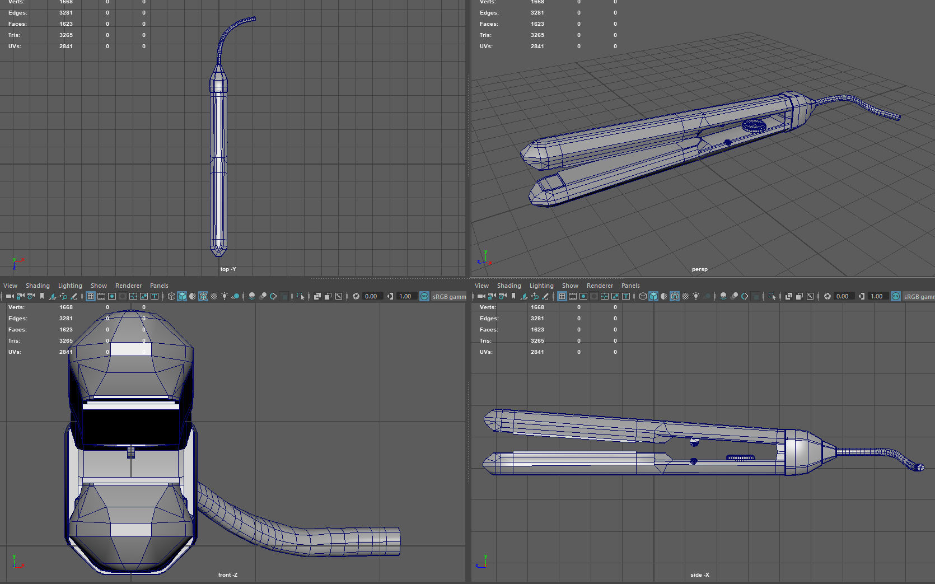Open Show menu of side view panel
This screenshot has height=584, width=935.
570,286
